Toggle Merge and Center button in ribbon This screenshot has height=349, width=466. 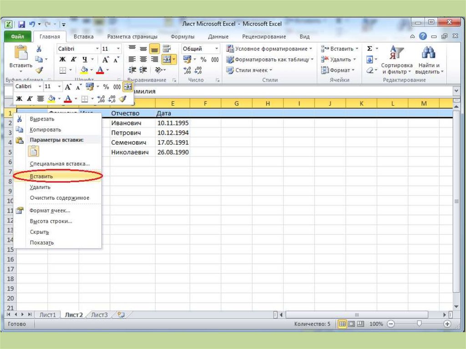click(167, 60)
